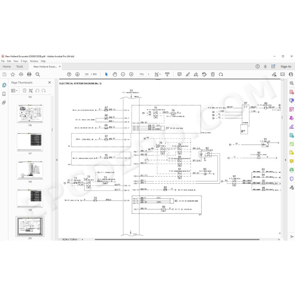295x295 pixels.
Task: Open the Fill & Sign pen tool
Action: [x=292, y=126]
